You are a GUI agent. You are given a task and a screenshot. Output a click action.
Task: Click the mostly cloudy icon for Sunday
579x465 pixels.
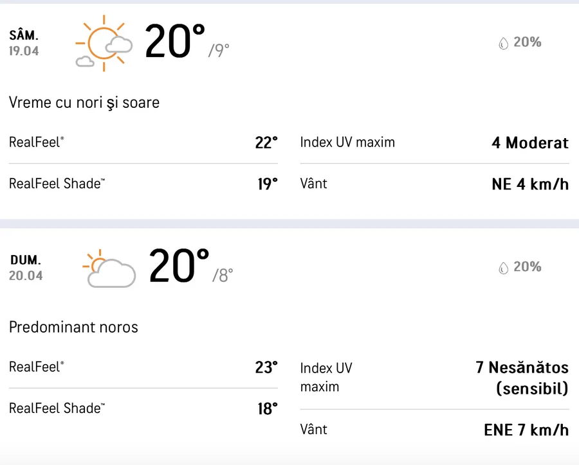coord(109,268)
